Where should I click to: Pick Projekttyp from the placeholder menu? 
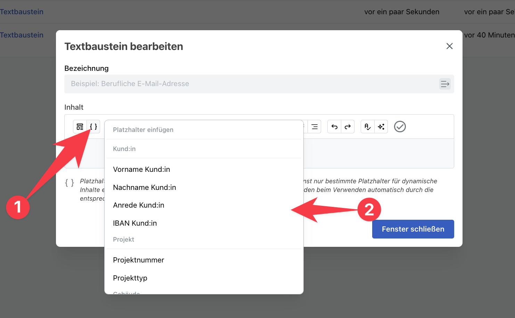pyautogui.click(x=204, y=278)
